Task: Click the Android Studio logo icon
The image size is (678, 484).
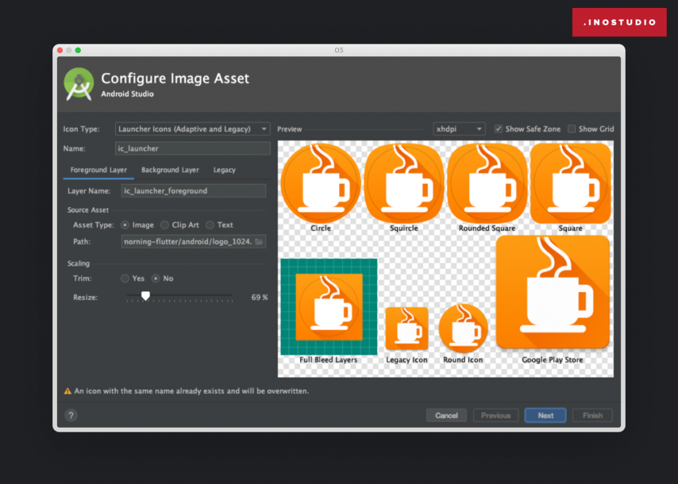Action: 79,84
